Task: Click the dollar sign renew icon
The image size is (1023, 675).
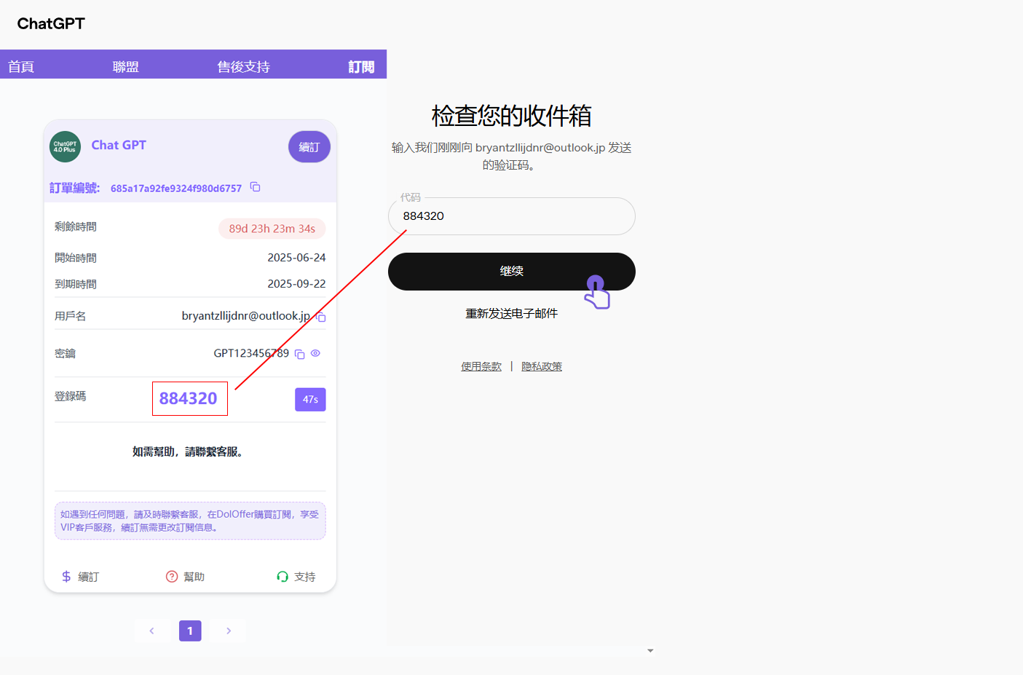Action: tap(66, 577)
